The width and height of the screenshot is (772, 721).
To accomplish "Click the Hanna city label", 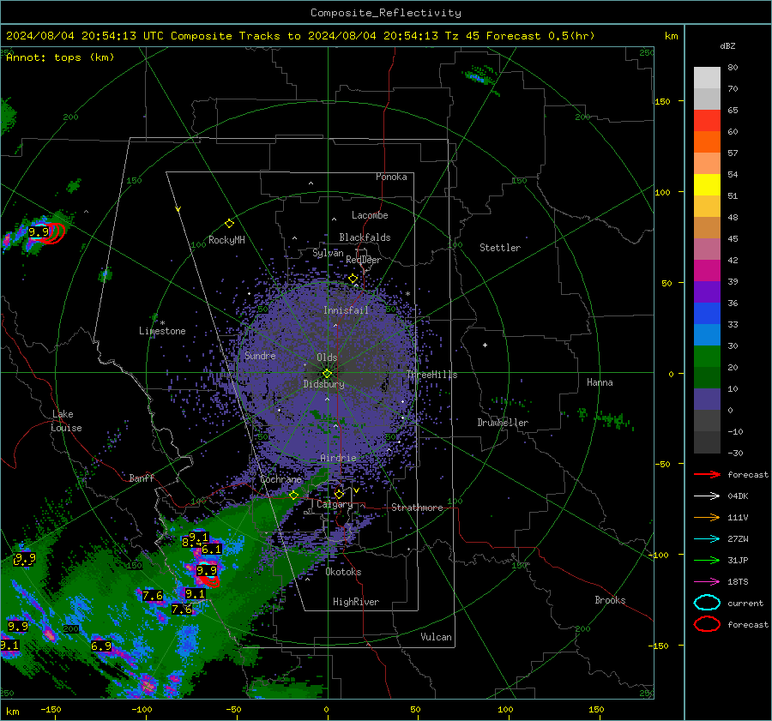I will [600, 382].
